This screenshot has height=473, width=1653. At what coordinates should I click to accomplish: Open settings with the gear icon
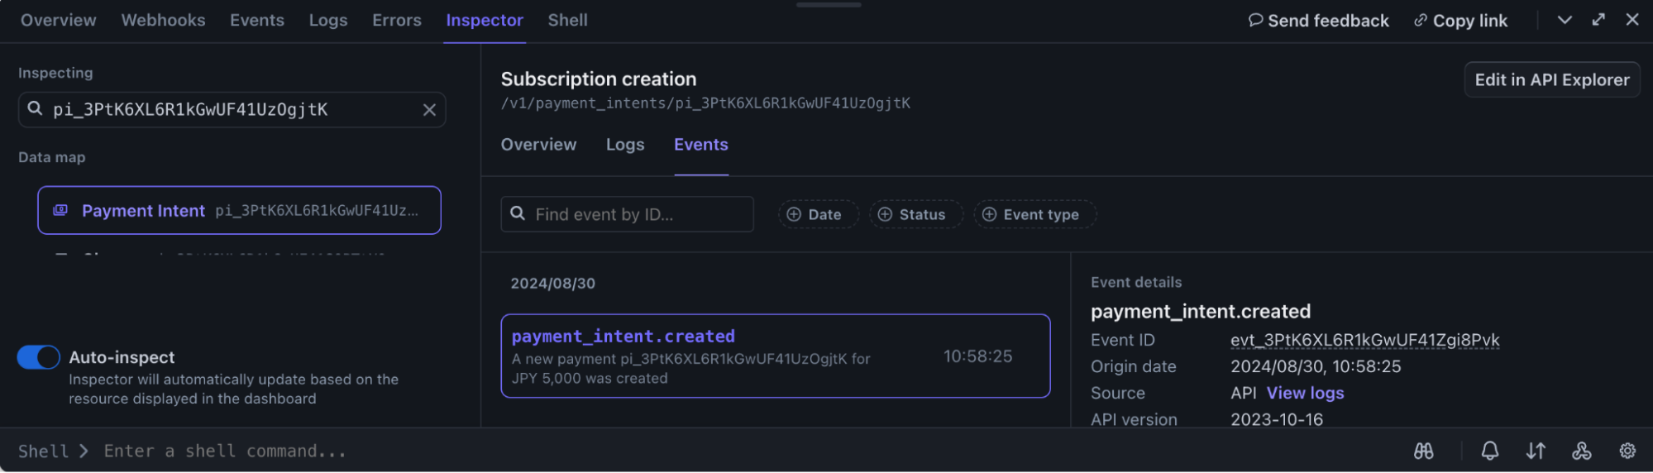click(x=1627, y=451)
